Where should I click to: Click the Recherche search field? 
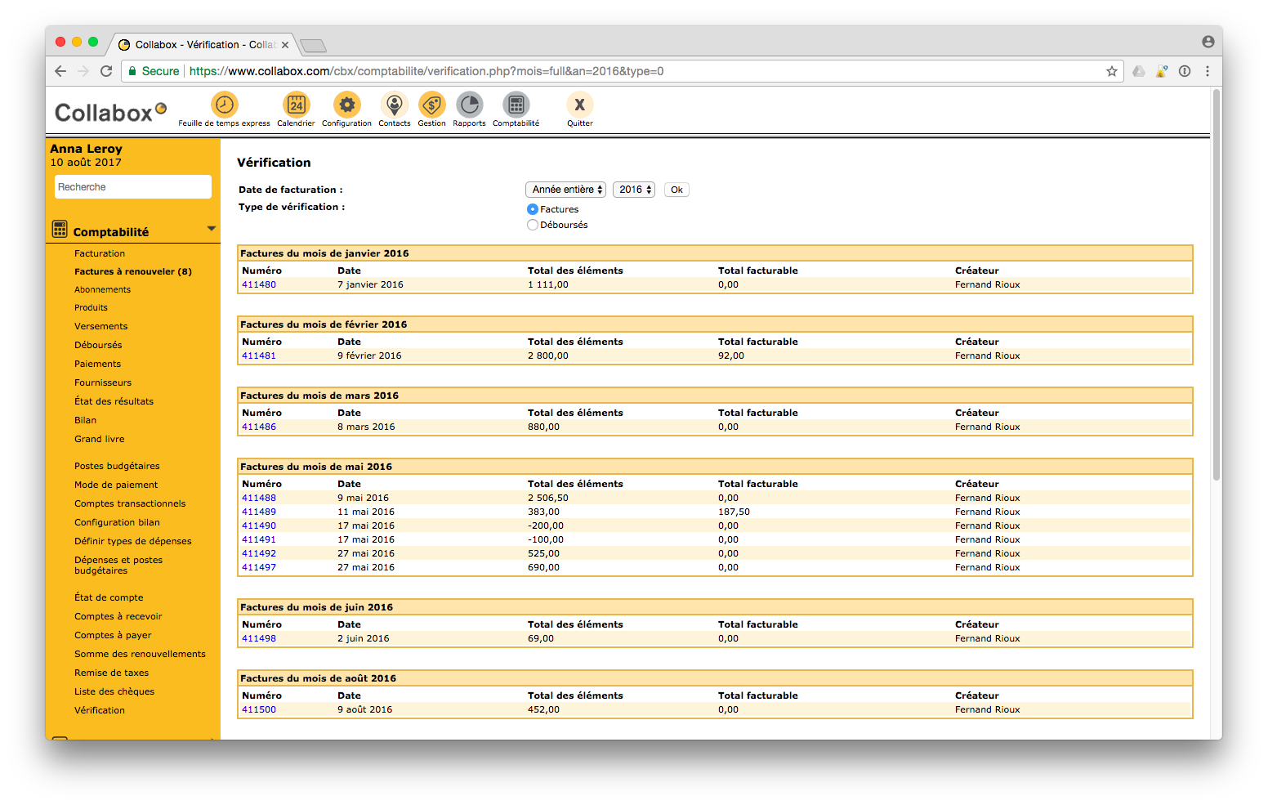(132, 187)
